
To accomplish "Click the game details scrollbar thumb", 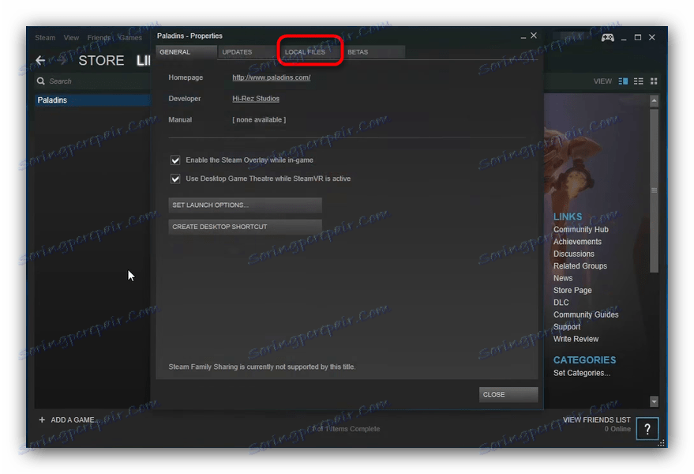I will point(654,190).
